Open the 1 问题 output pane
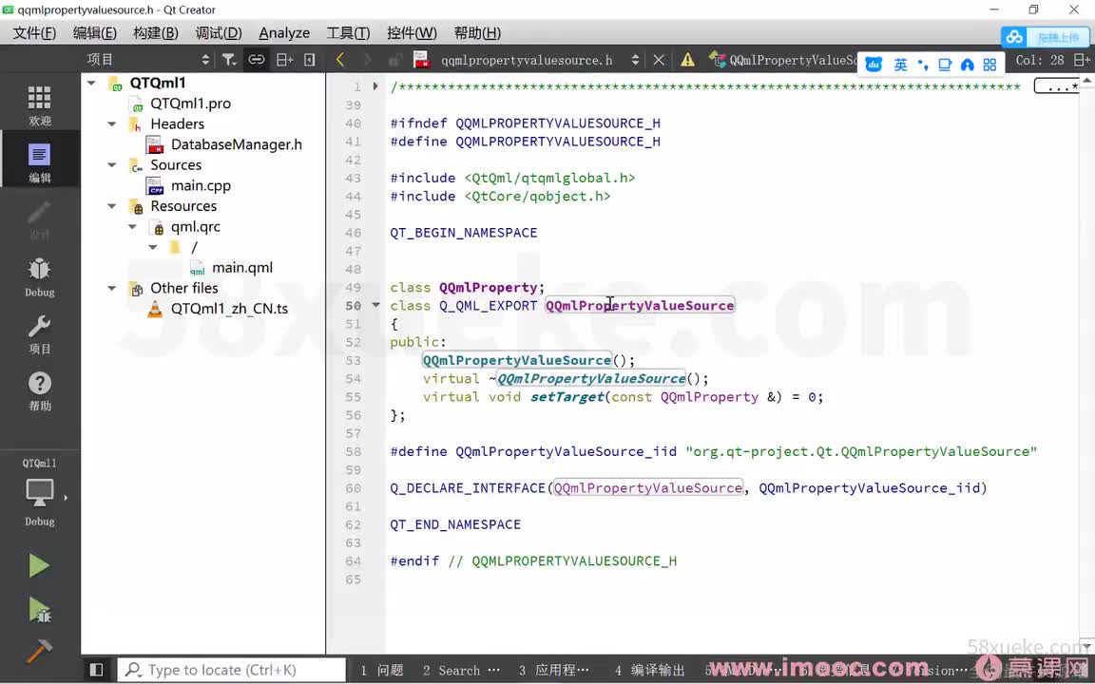 [382, 670]
